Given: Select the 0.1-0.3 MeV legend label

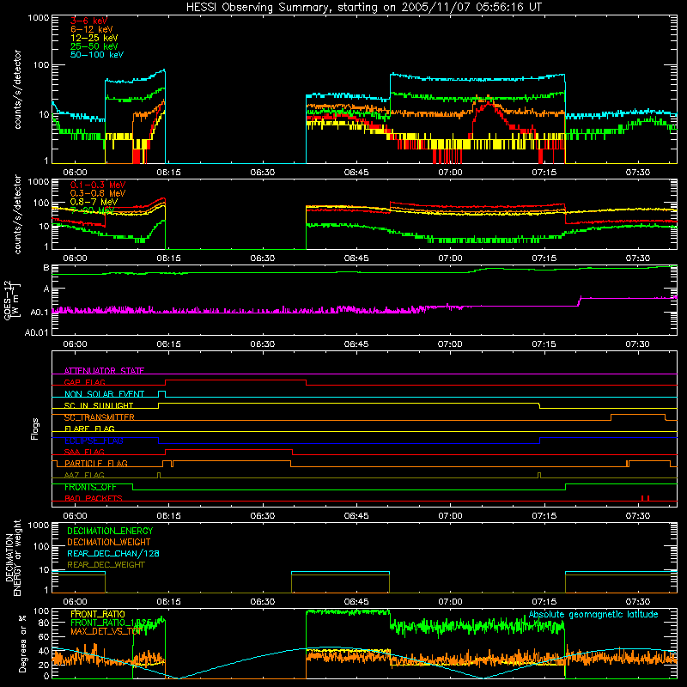Looking at the screenshot, I should click(x=98, y=185).
